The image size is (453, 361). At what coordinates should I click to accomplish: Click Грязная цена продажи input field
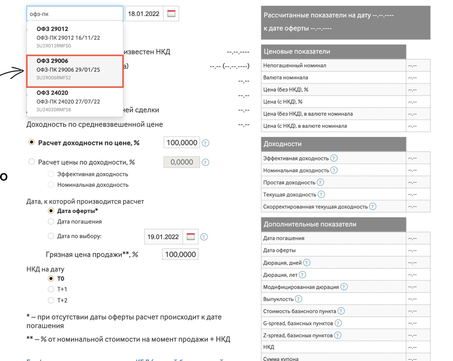[x=180, y=255]
